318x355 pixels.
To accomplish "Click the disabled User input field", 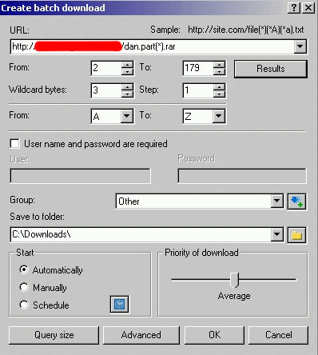I will coord(80,176).
